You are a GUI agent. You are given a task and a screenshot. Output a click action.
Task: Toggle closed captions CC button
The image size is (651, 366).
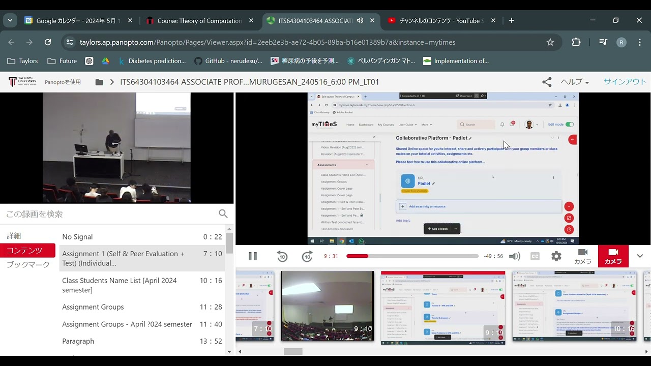click(x=535, y=256)
